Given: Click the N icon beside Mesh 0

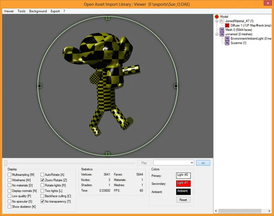Looking at the screenshot, I should (222, 30).
